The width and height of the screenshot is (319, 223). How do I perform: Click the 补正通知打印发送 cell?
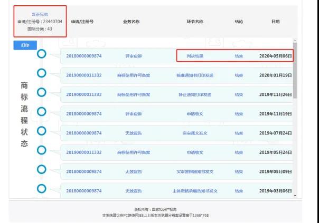pyautogui.click(x=195, y=95)
